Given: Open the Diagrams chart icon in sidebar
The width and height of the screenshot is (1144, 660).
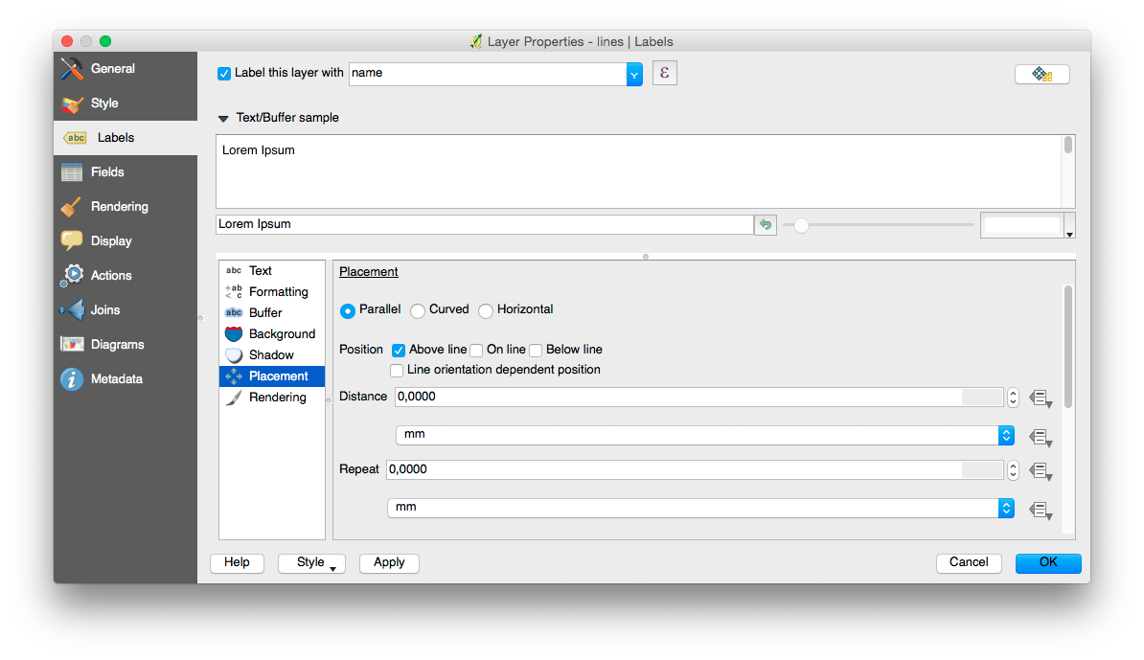Looking at the screenshot, I should (72, 344).
